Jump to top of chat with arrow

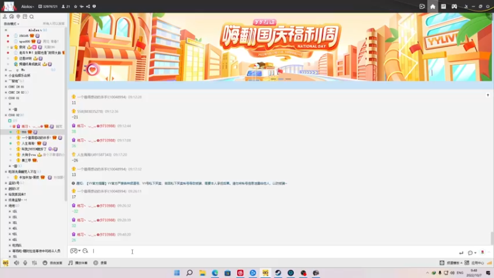click(488, 95)
